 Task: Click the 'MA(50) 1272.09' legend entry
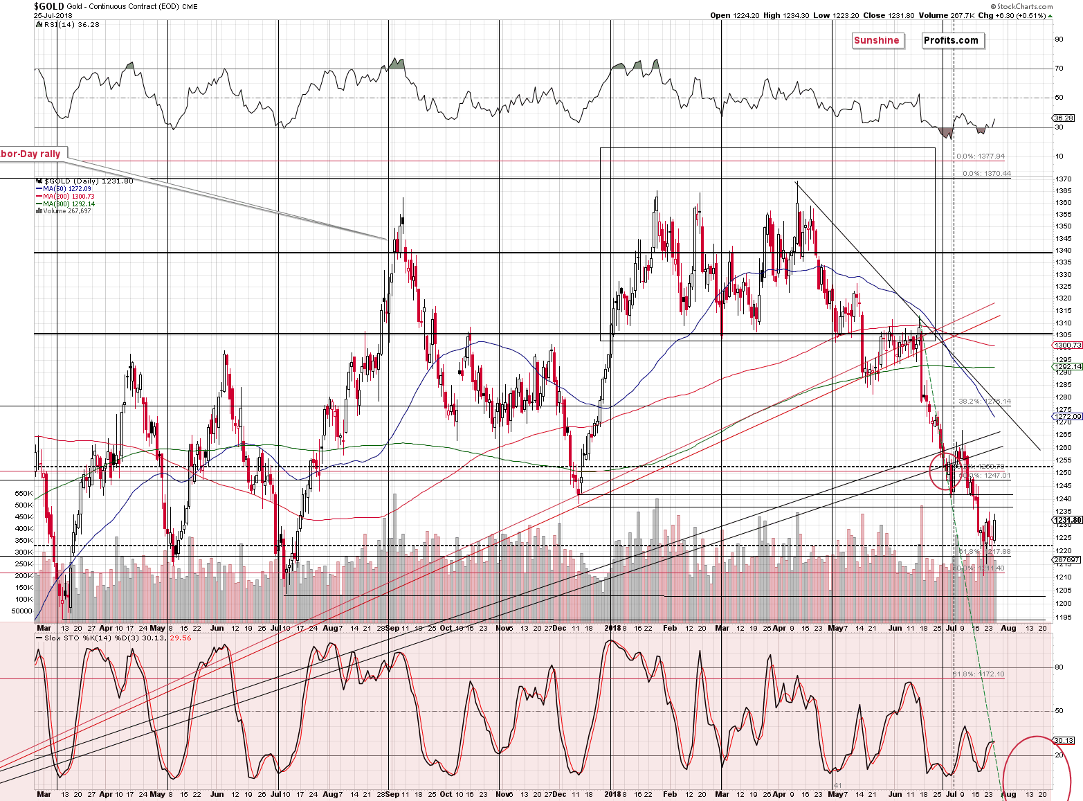(x=66, y=189)
